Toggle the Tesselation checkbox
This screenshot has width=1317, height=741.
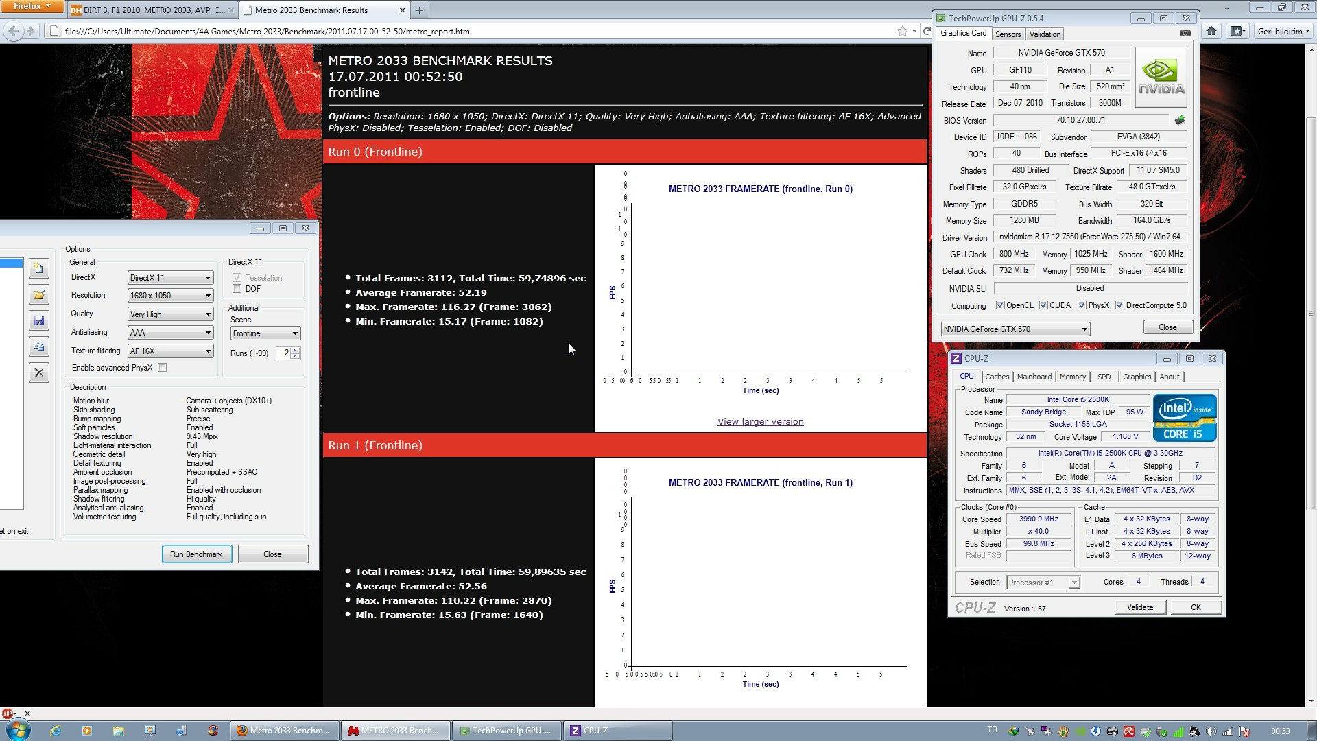pyautogui.click(x=237, y=278)
